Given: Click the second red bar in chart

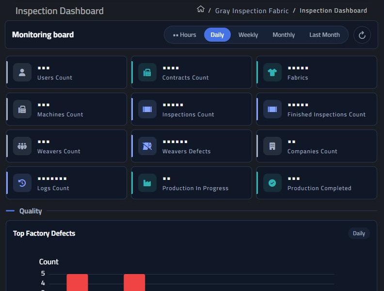Looking at the screenshot, I should point(134,282).
